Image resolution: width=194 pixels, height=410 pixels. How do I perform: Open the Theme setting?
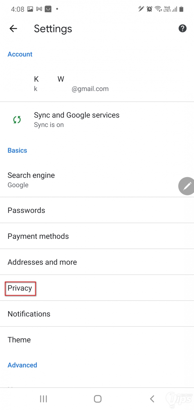point(19,340)
